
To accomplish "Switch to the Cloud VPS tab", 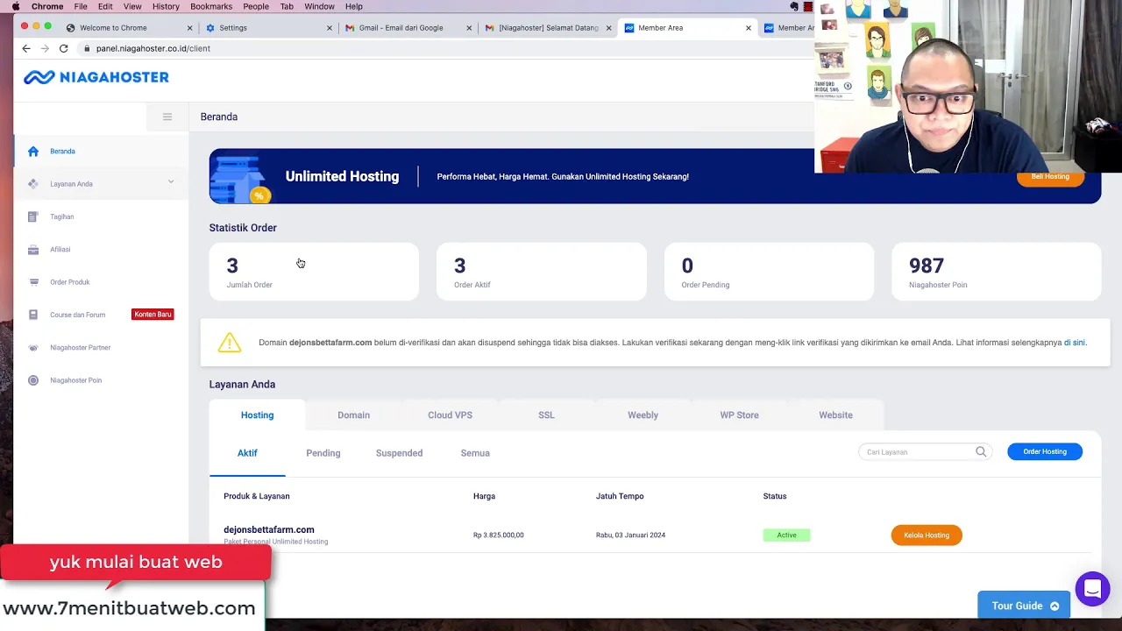I will pyautogui.click(x=450, y=415).
